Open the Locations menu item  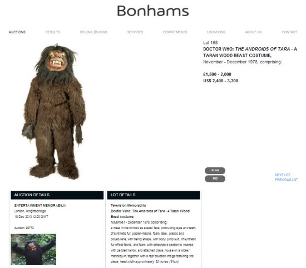click(x=216, y=32)
